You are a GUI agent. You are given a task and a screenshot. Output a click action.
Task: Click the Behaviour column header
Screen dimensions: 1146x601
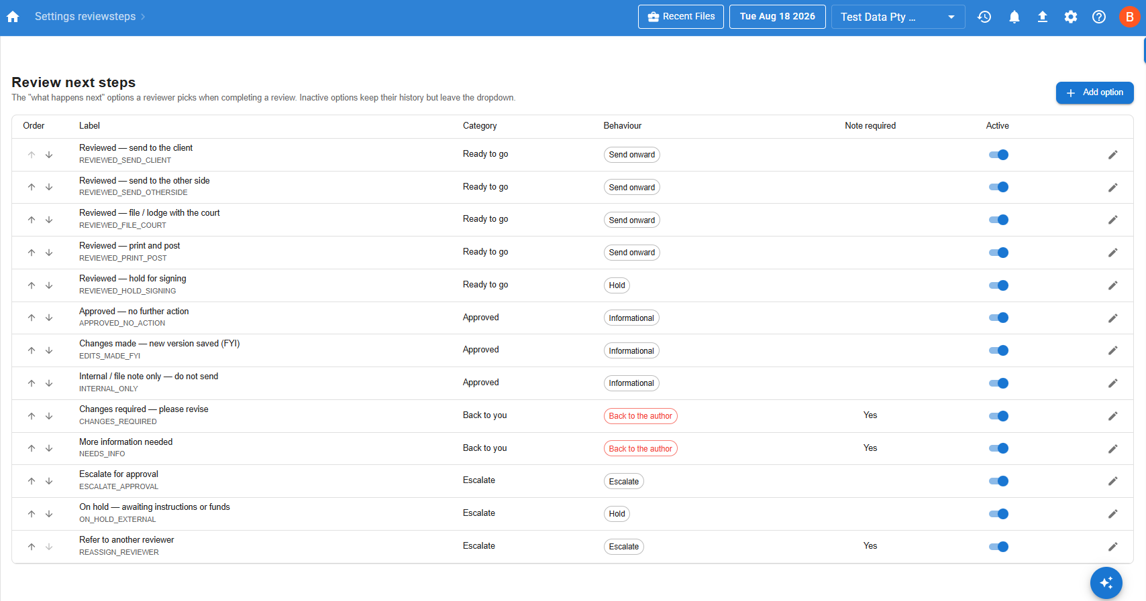coord(623,126)
